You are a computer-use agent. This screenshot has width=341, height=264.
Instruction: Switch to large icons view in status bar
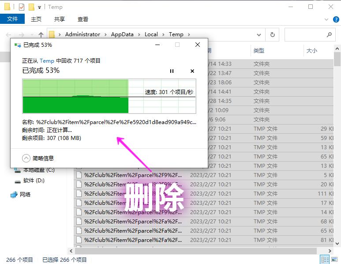(334, 260)
